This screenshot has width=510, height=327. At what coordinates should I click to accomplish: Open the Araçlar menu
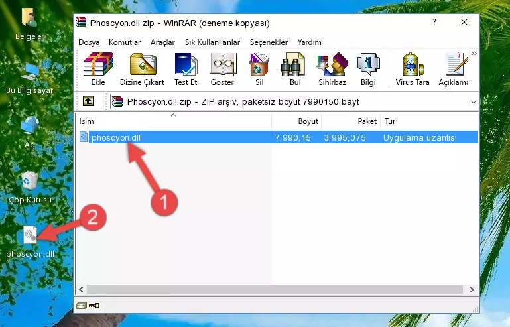[x=162, y=42]
